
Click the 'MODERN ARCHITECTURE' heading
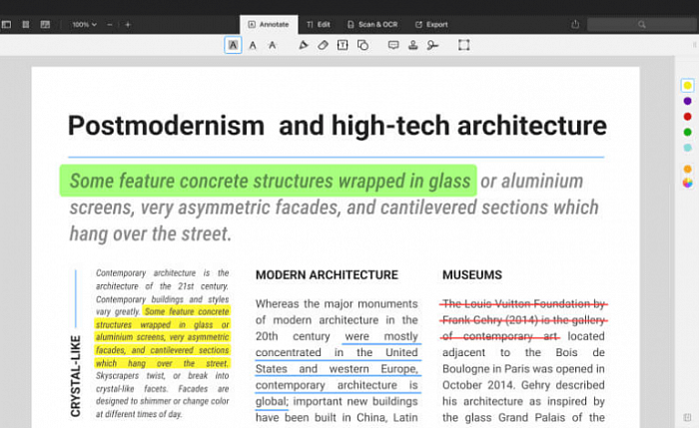pyautogui.click(x=327, y=275)
